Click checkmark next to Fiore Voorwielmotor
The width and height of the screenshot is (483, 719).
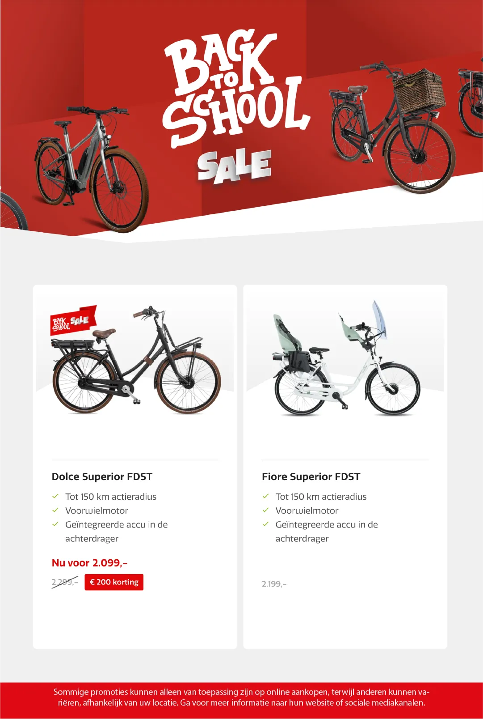coord(265,510)
